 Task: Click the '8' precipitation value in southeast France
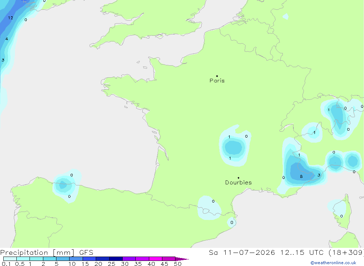[x=301, y=176]
